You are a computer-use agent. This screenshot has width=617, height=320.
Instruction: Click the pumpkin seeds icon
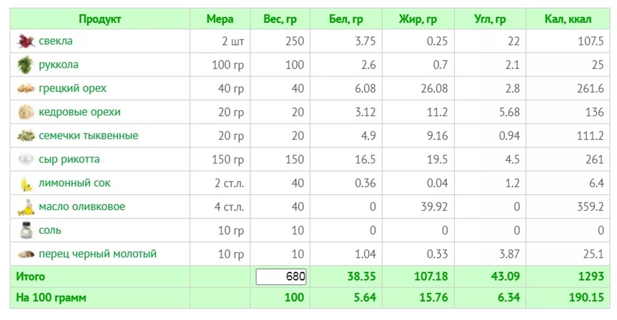(26, 135)
